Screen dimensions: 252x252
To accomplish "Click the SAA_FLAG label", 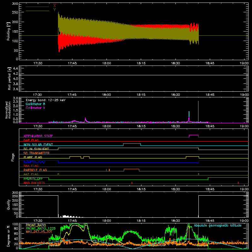I will point(31,166).
